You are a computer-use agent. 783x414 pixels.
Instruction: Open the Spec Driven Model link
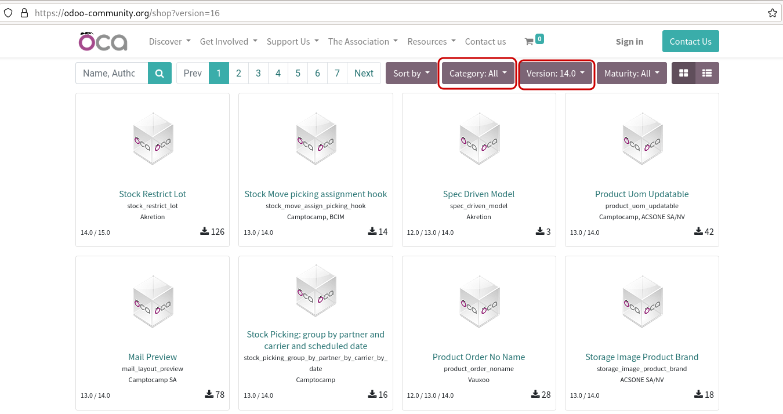(478, 194)
